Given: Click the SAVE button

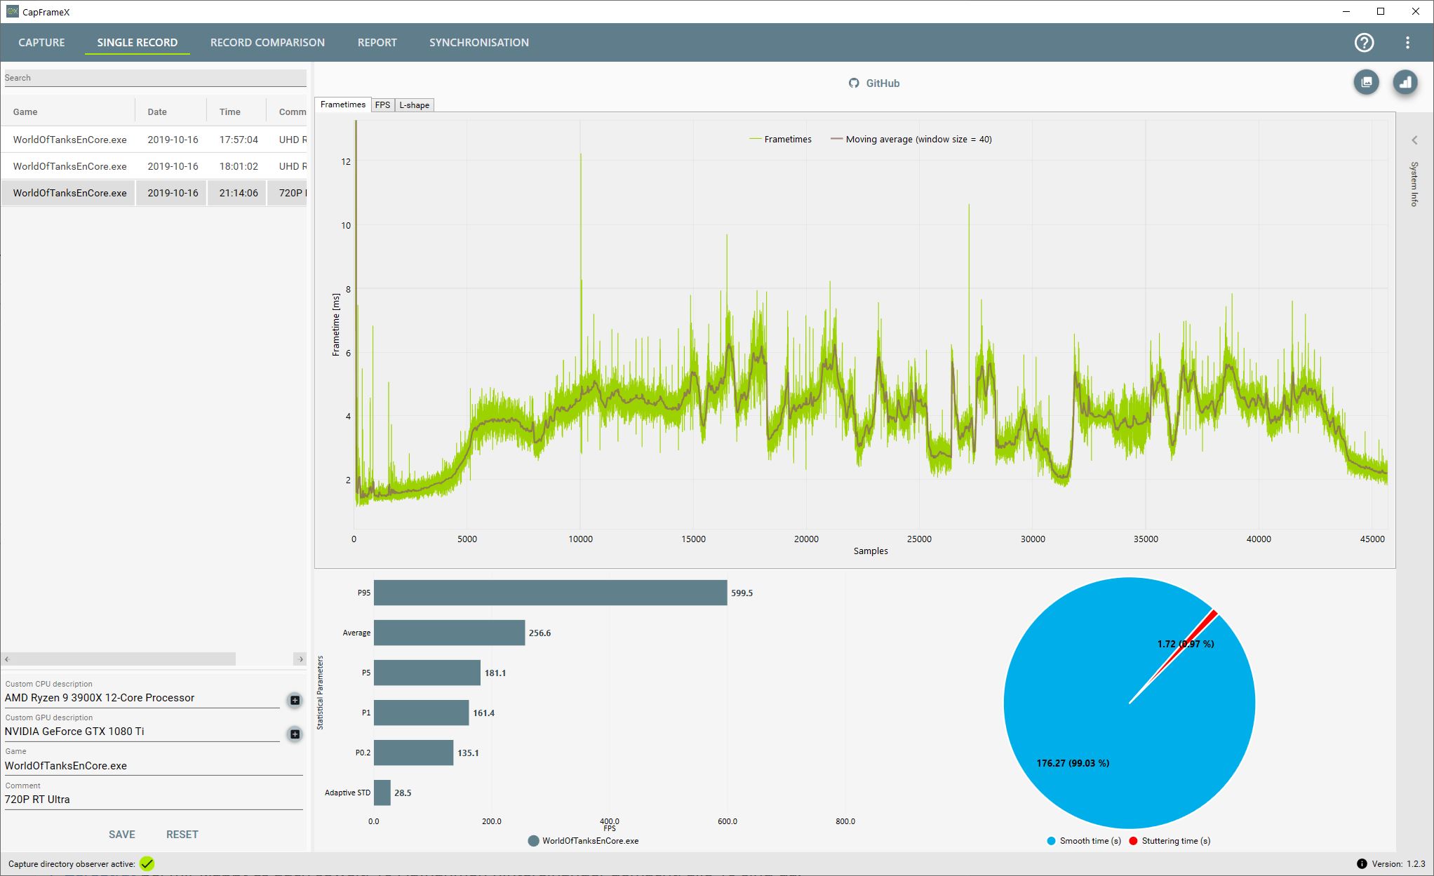Looking at the screenshot, I should coord(121,835).
